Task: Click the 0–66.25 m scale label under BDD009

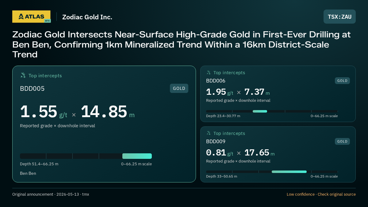Action: [324, 176]
